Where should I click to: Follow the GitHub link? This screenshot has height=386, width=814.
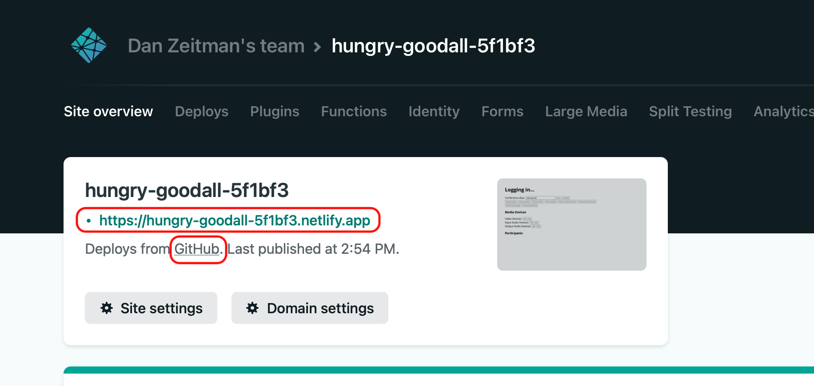pyautogui.click(x=197, y=249)
